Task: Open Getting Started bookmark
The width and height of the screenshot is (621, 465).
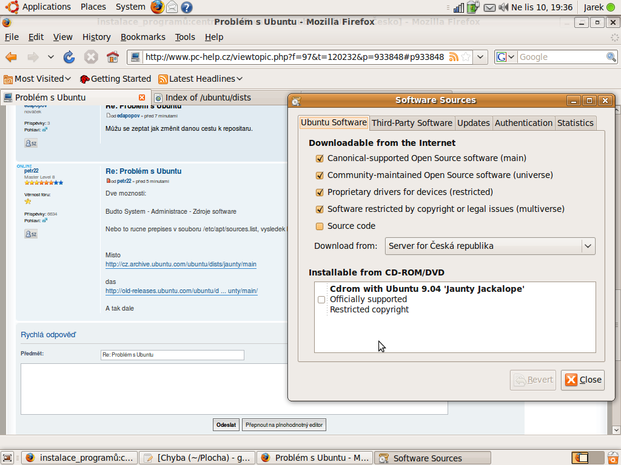Action: [x=115, y=79]
